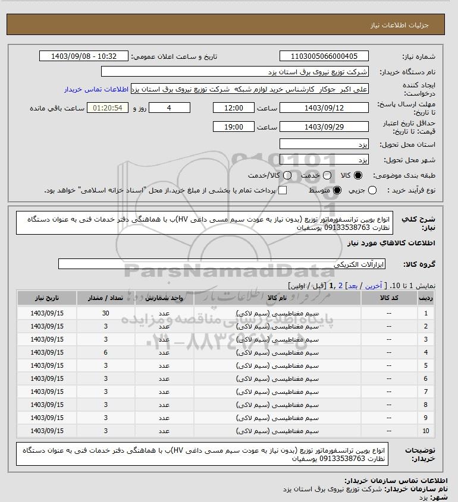Click the creator field علی اکبر جوکار
Screen dimensions: 458x502
tap(250, 89)
